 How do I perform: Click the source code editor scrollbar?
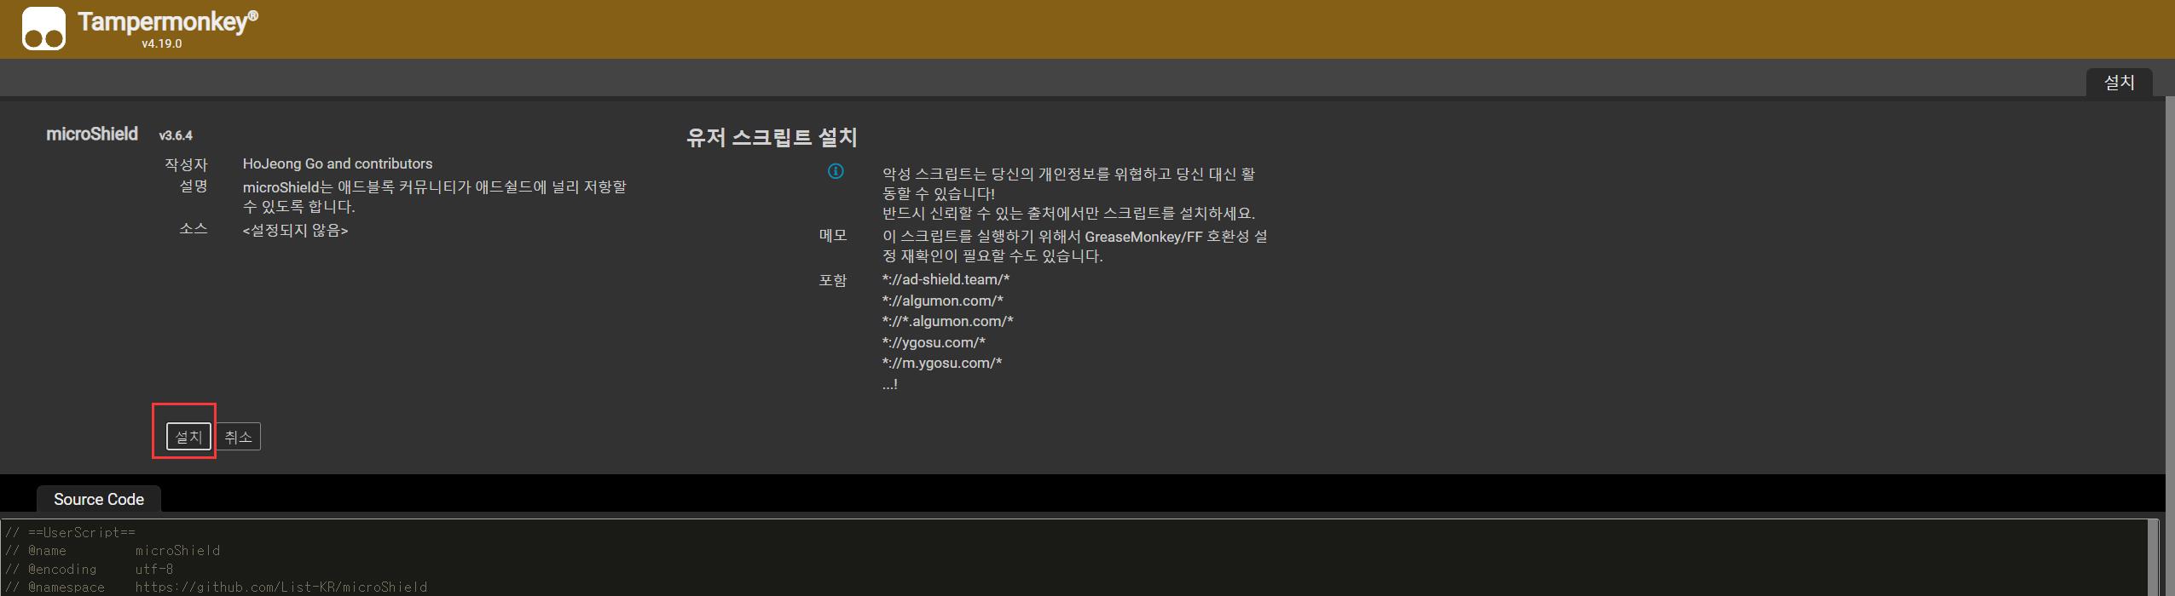pyautogui.click(x=2154, y=558)
